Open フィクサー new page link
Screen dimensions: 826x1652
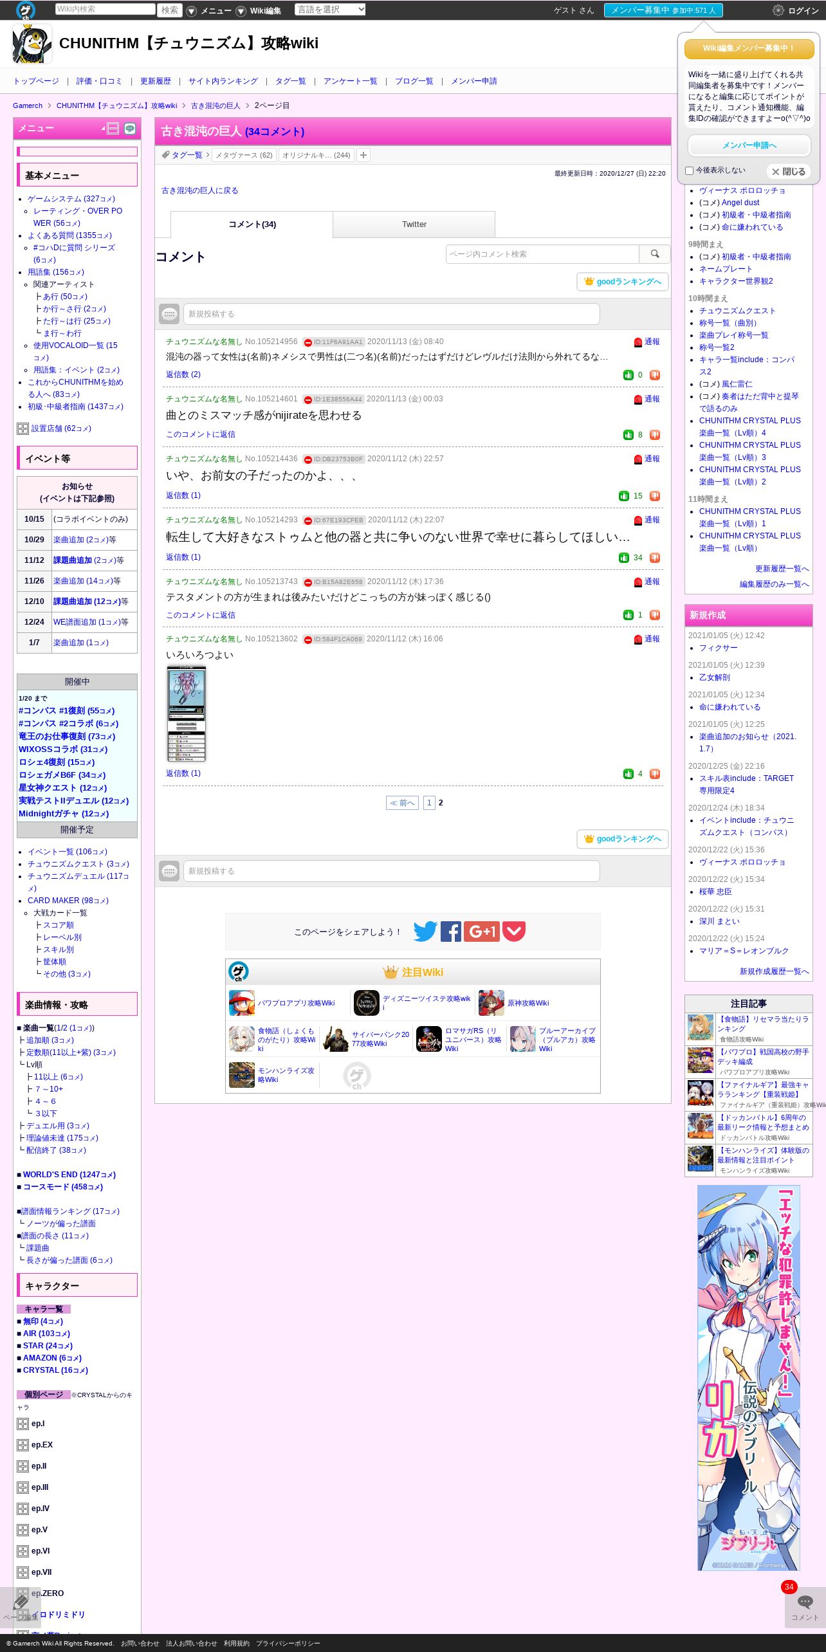719,648
